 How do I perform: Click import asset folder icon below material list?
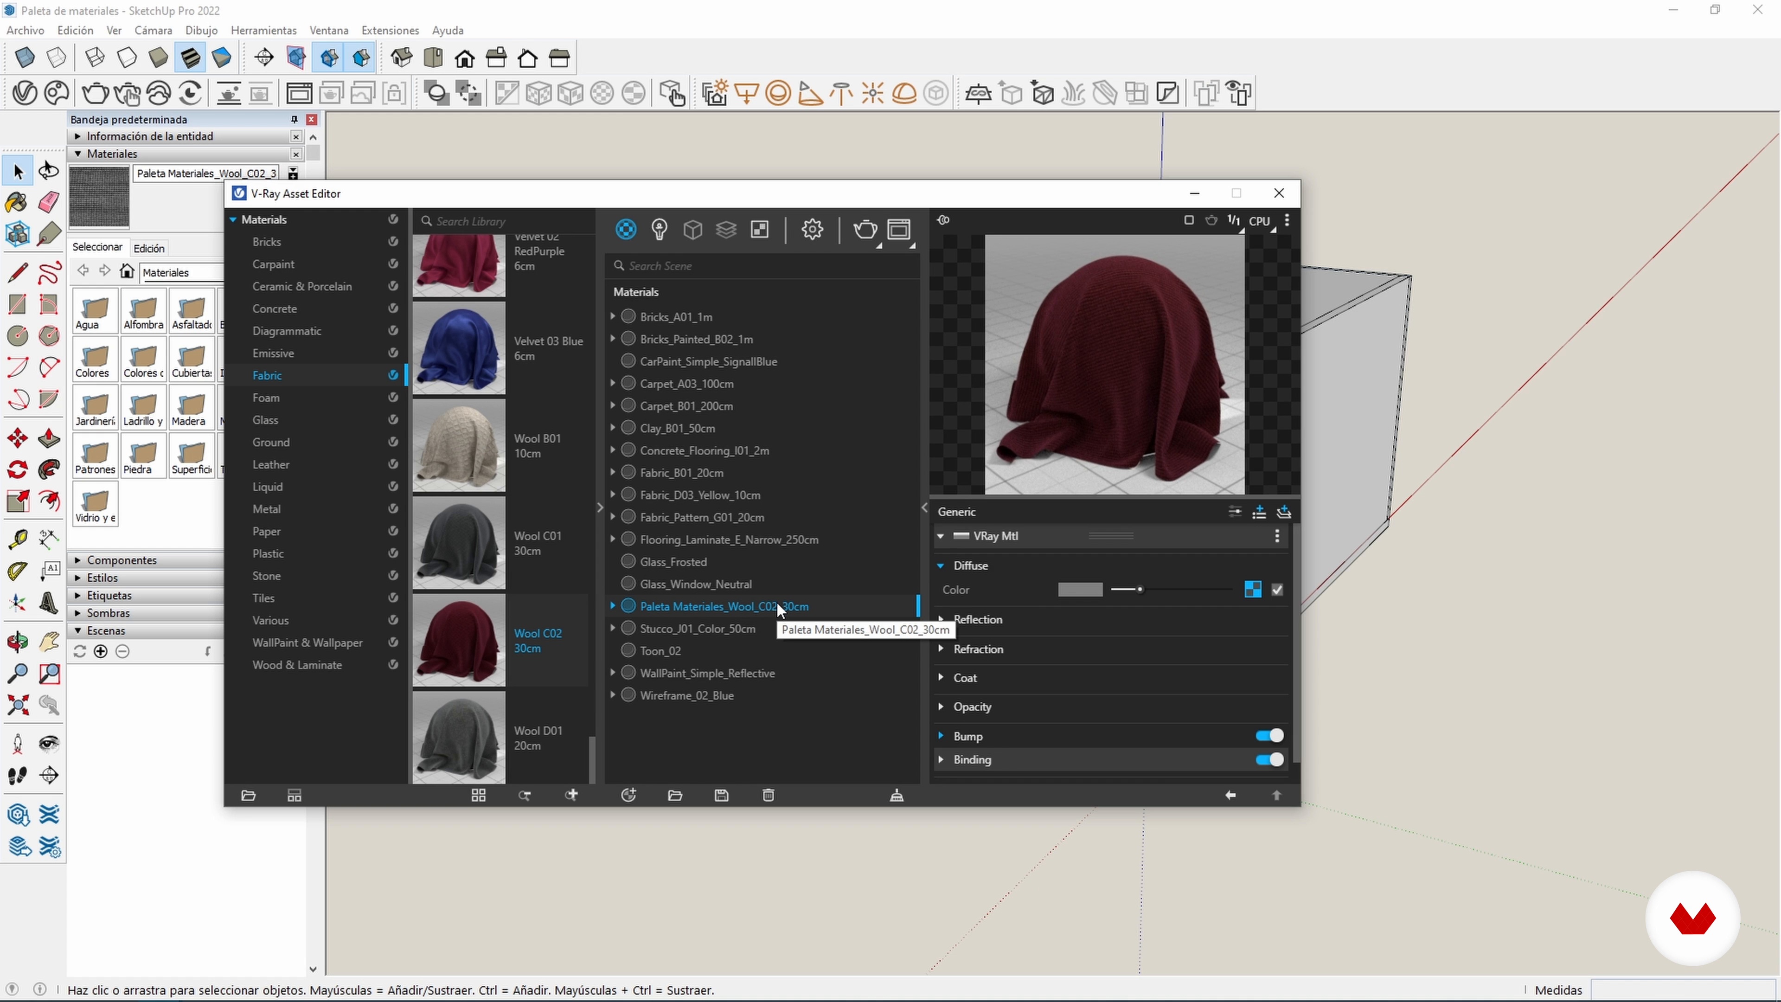click(675, 795)
